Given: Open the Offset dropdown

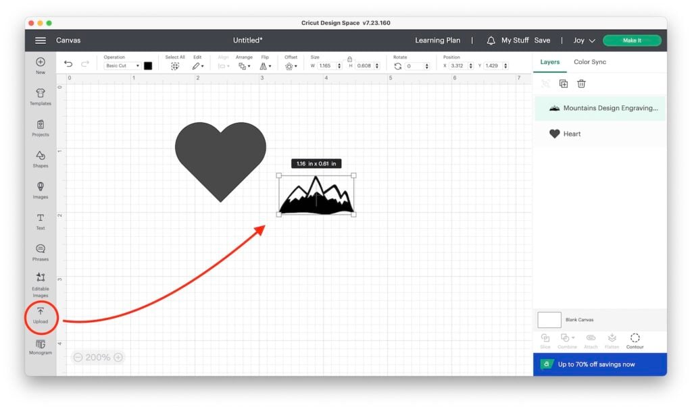Looking at the screenshot, I should tap(291, 66).
